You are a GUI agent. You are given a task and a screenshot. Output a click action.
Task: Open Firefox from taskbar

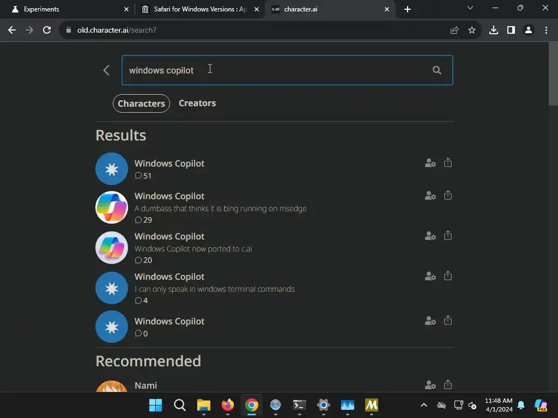coord(228,405)
